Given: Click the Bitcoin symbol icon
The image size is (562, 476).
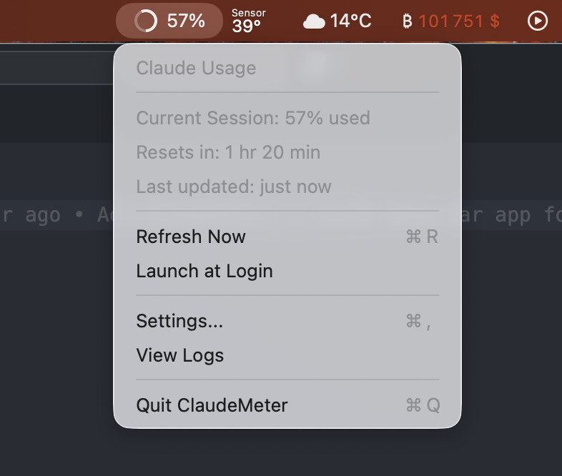Looking at the screenshot, I should [408, 21].
